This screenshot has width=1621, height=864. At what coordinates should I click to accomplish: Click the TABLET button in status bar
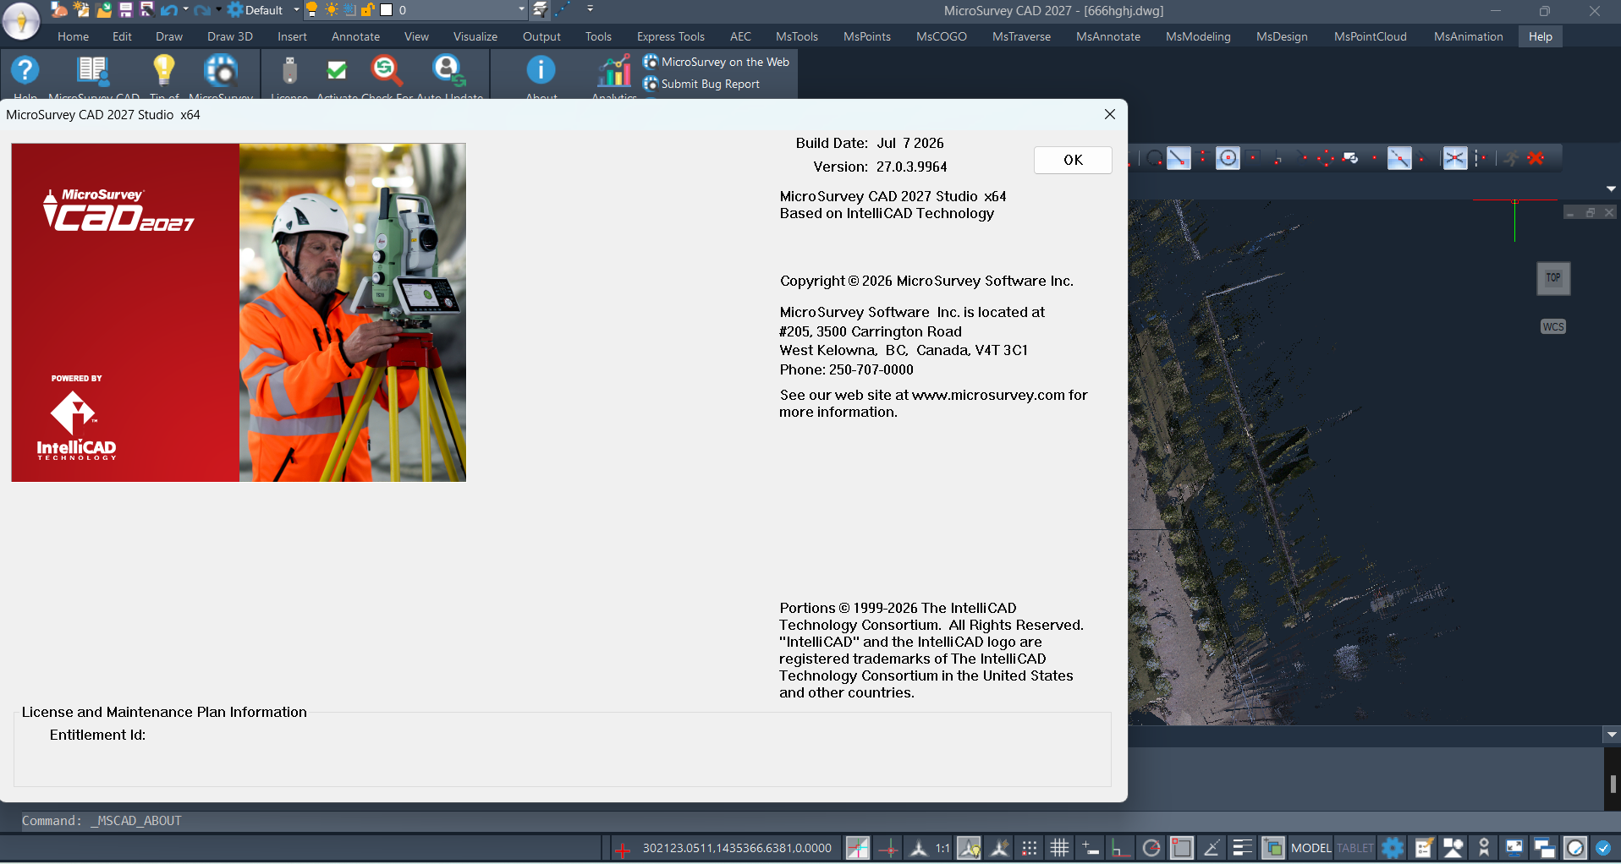coord(1354,848)
